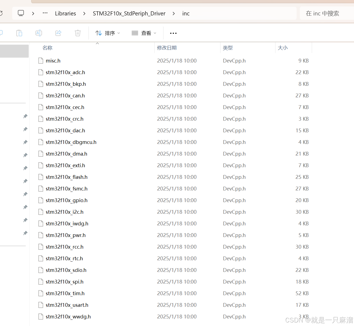Select the stm32f10x_dac.h file icon
Viewport: 354px width, 326px height.
click(41, 130)
